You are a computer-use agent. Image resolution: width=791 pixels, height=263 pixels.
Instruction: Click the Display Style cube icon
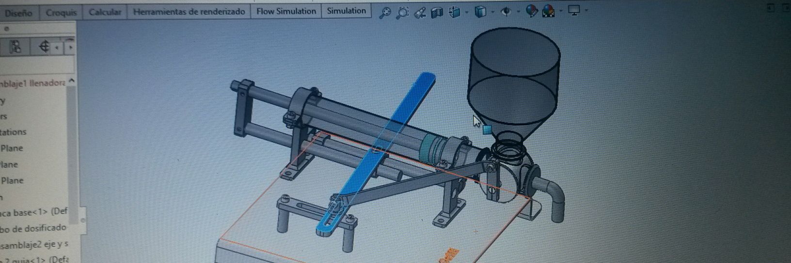[x=480, y=12]
